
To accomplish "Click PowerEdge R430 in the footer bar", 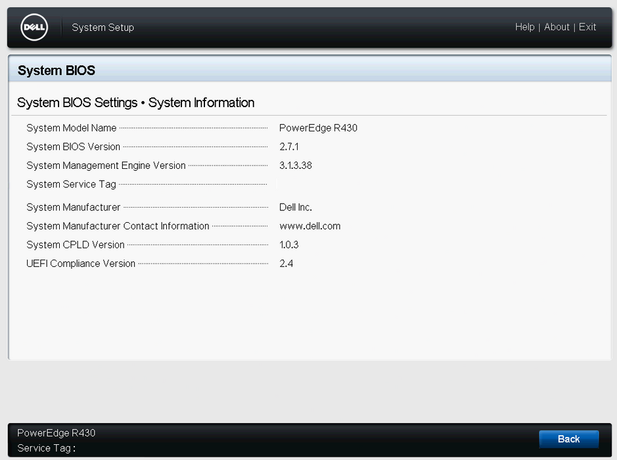I will click(x=57, y=433).
